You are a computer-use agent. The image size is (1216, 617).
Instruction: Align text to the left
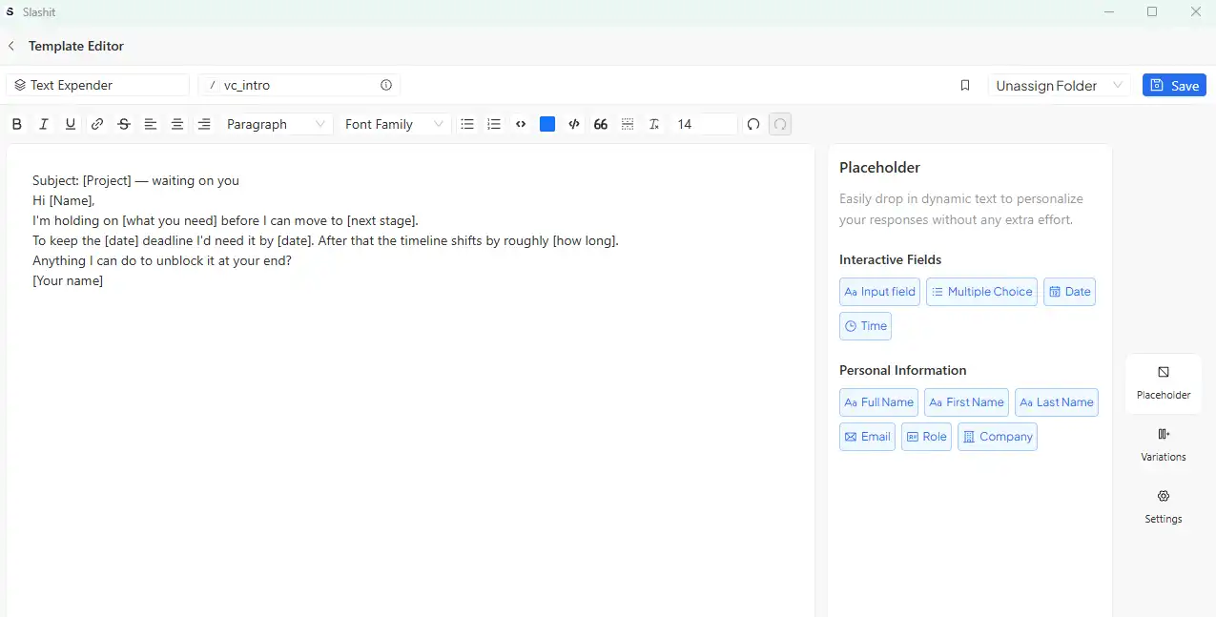[151, 124]
